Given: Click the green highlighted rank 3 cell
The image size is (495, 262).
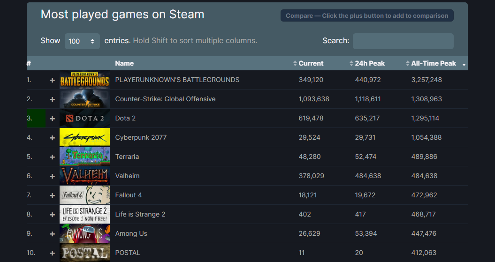Looking at the screenshot, I should (x=36, y=118).
